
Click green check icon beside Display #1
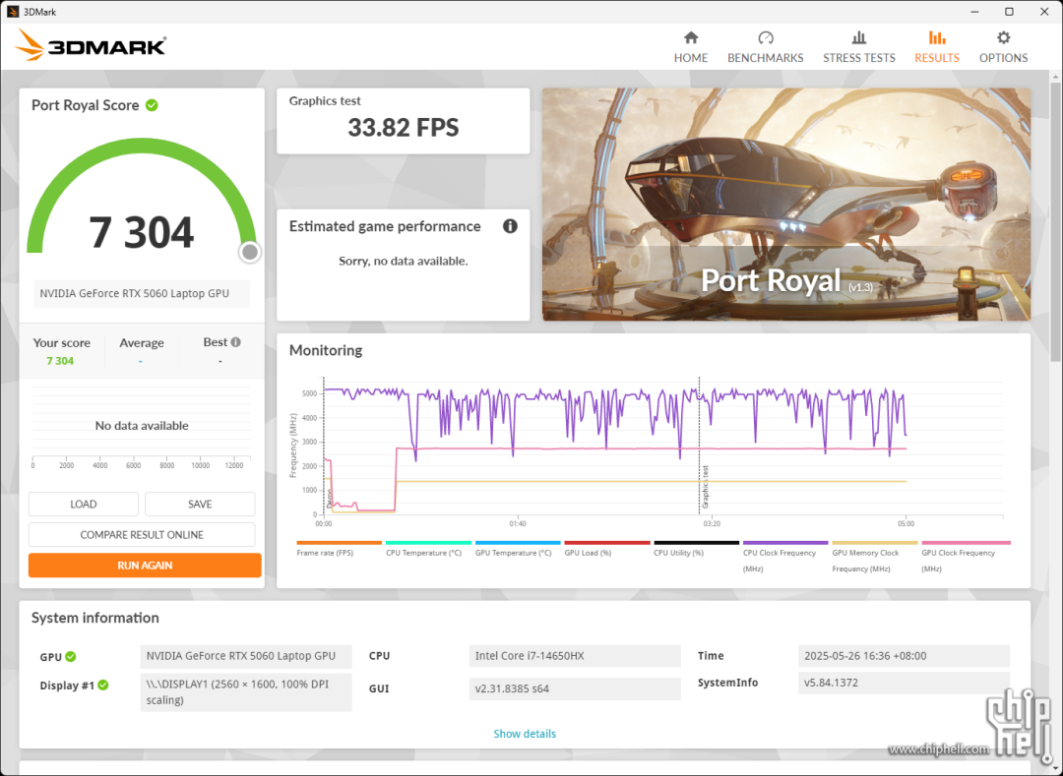pyautogui.click(x=103, y=685)
